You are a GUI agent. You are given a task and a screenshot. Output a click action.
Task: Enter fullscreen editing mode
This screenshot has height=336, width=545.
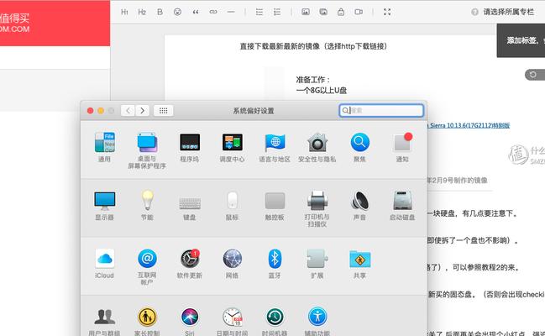pos(387,12)
